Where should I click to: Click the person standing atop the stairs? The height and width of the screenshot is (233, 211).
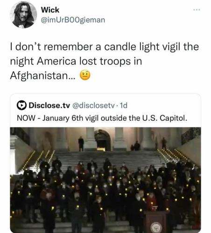point(81,144)
